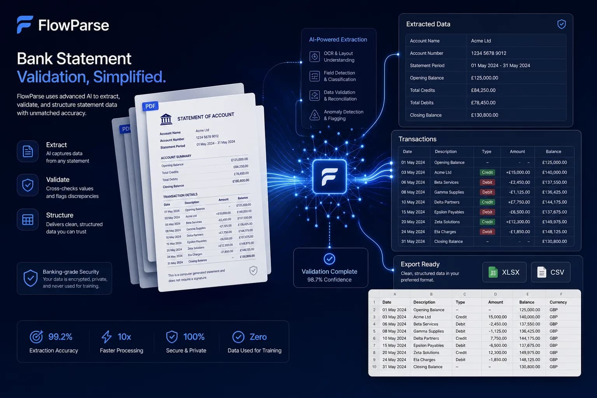Click Statement Period value 01 May 2024 - 31 May 2024
This screenshot has height=398, width=597.
500,66
